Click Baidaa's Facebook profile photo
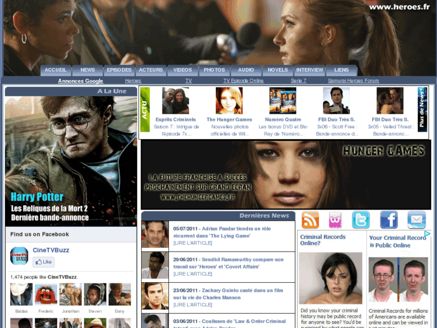Screen dimensions: 437x328 point(22,294)
